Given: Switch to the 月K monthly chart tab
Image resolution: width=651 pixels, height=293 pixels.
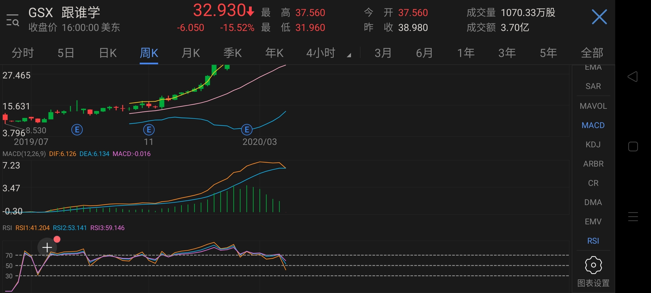Looking at the screenshot, I should pyautogui.click(x=191, y=53).
